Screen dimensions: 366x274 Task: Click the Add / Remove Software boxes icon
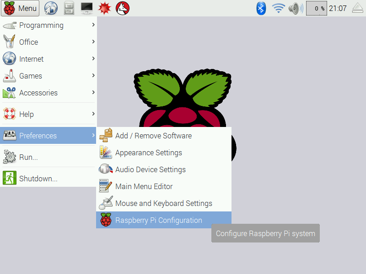pos(106,135)
